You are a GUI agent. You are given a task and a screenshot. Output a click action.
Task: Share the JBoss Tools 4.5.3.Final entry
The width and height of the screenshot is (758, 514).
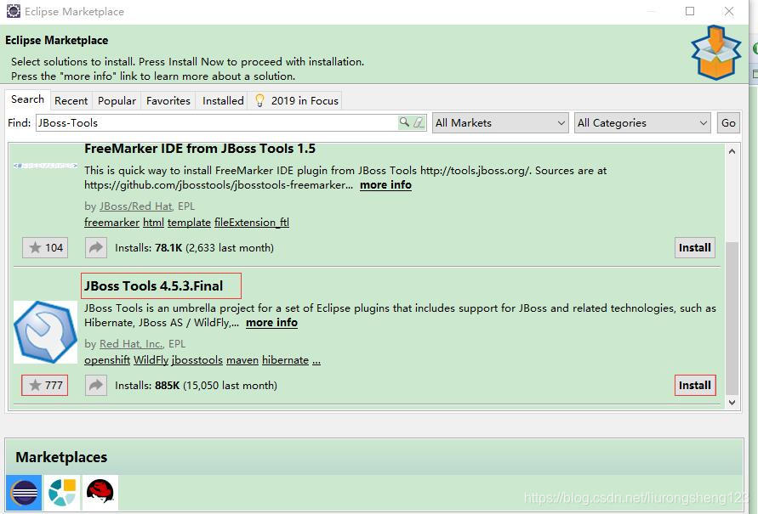click(96, 385)
